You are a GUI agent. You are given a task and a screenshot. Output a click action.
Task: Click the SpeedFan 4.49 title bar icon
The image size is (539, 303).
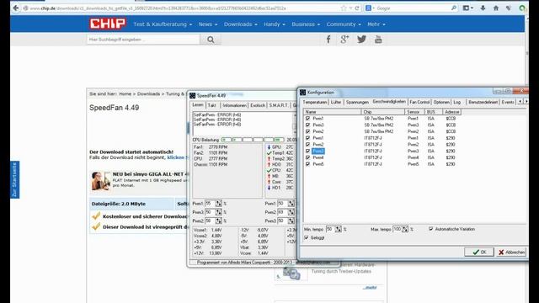(193, 95)
